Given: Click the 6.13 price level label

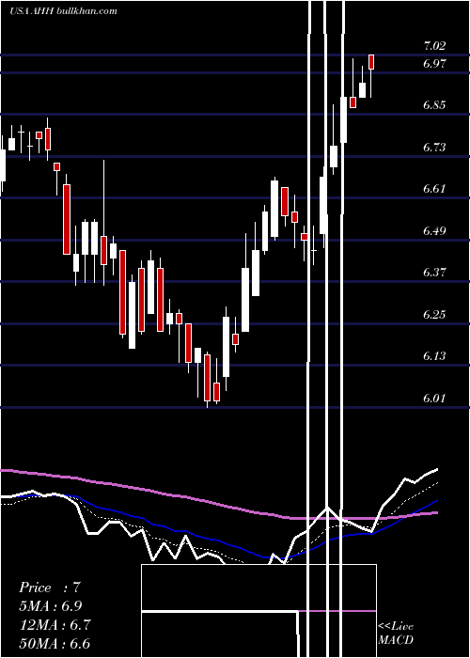Looking at the screenshot, I should 434,356.
